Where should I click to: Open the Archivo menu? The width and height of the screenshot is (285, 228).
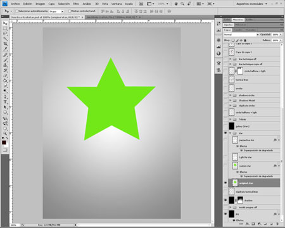[x=15, y=4]
